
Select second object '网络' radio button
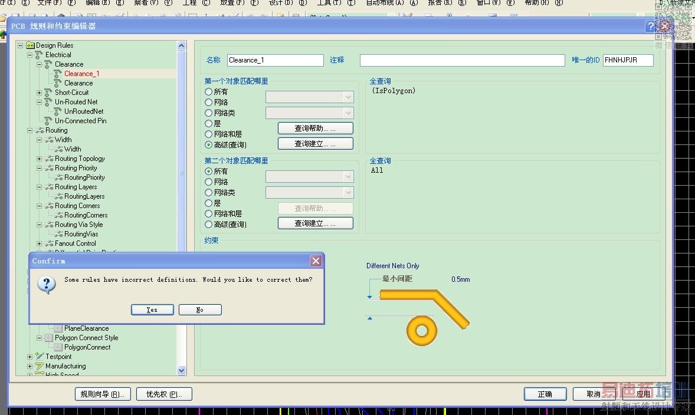click(208, 182)
